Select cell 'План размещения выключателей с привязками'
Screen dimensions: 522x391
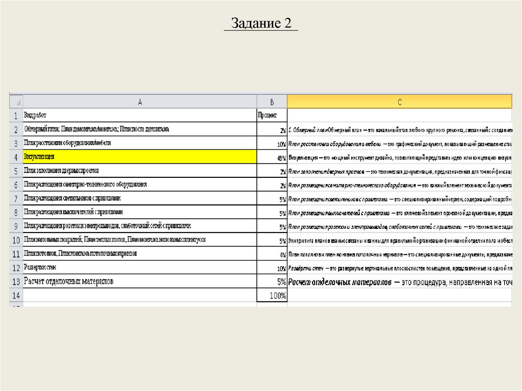pos(140,212)
